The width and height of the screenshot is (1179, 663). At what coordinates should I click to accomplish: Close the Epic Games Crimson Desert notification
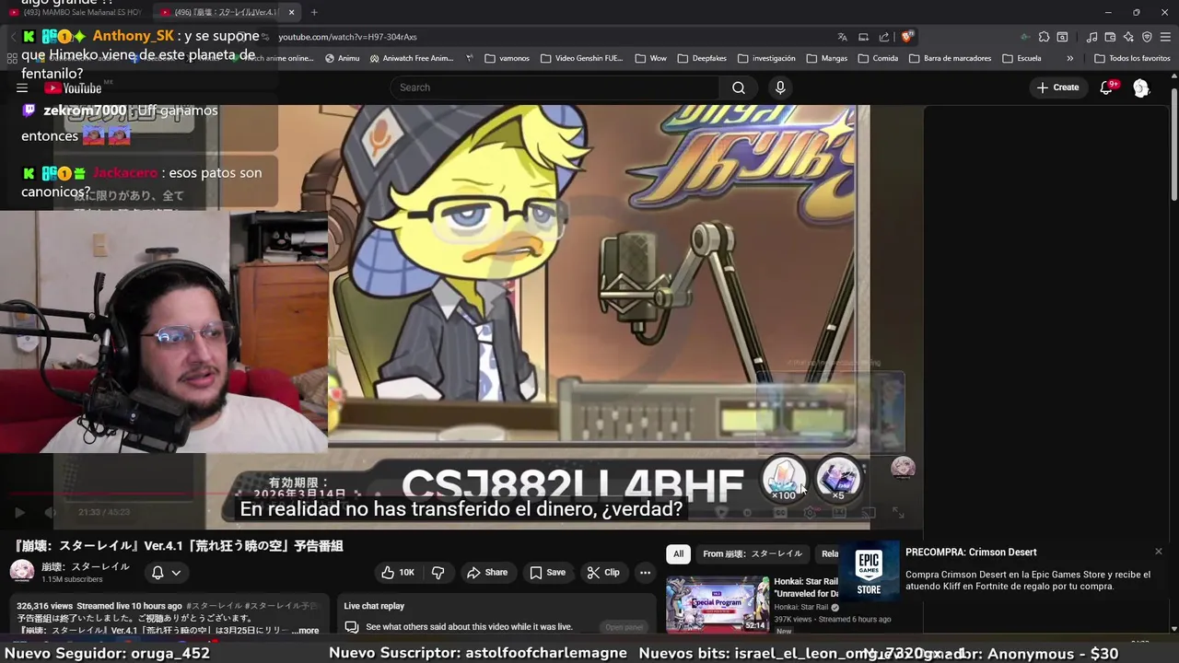[1159, 552]
